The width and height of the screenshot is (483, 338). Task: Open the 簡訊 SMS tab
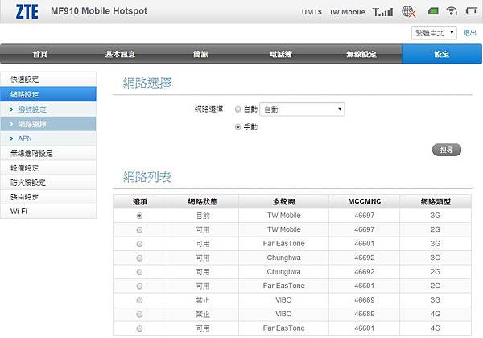pos(200,54)
